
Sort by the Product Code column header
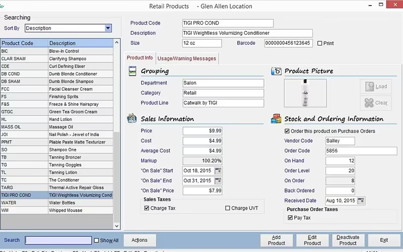(24, 43)
